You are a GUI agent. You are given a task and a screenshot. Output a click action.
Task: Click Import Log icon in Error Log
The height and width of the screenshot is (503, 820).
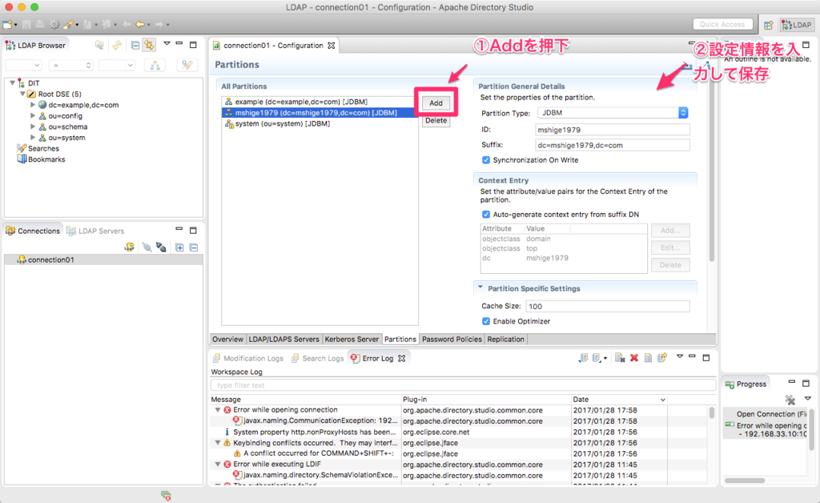point(596,358)
